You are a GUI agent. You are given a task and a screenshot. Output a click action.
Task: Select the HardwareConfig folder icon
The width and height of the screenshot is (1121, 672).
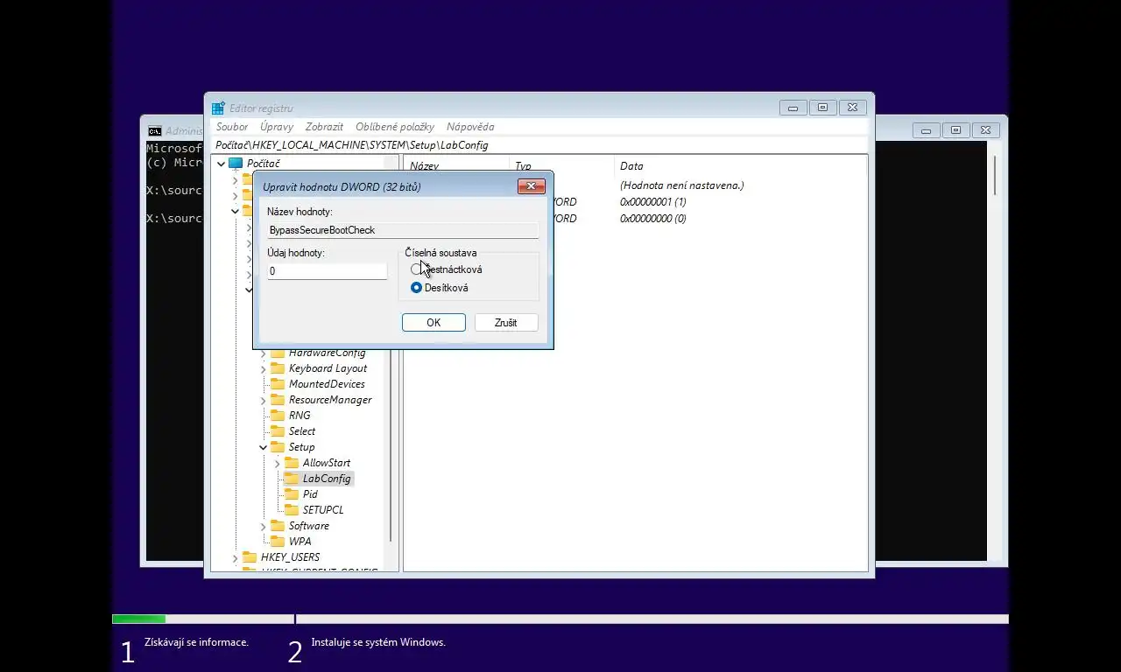(x=278, y=353)
